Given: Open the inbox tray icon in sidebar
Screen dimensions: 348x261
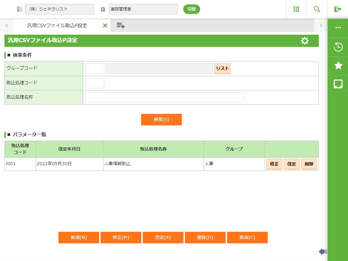Looking at the screenshot, I should point(338,84).
